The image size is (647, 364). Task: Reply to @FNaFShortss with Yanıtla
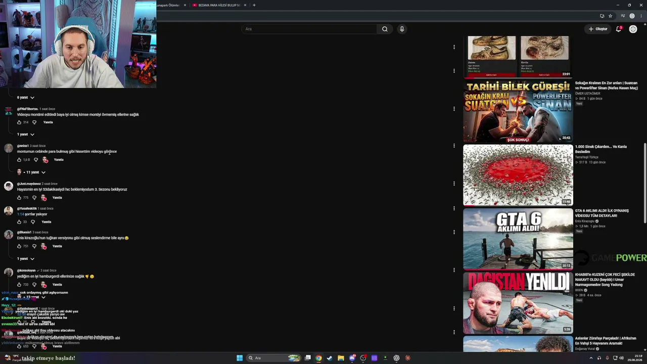[x=48, y=122]
